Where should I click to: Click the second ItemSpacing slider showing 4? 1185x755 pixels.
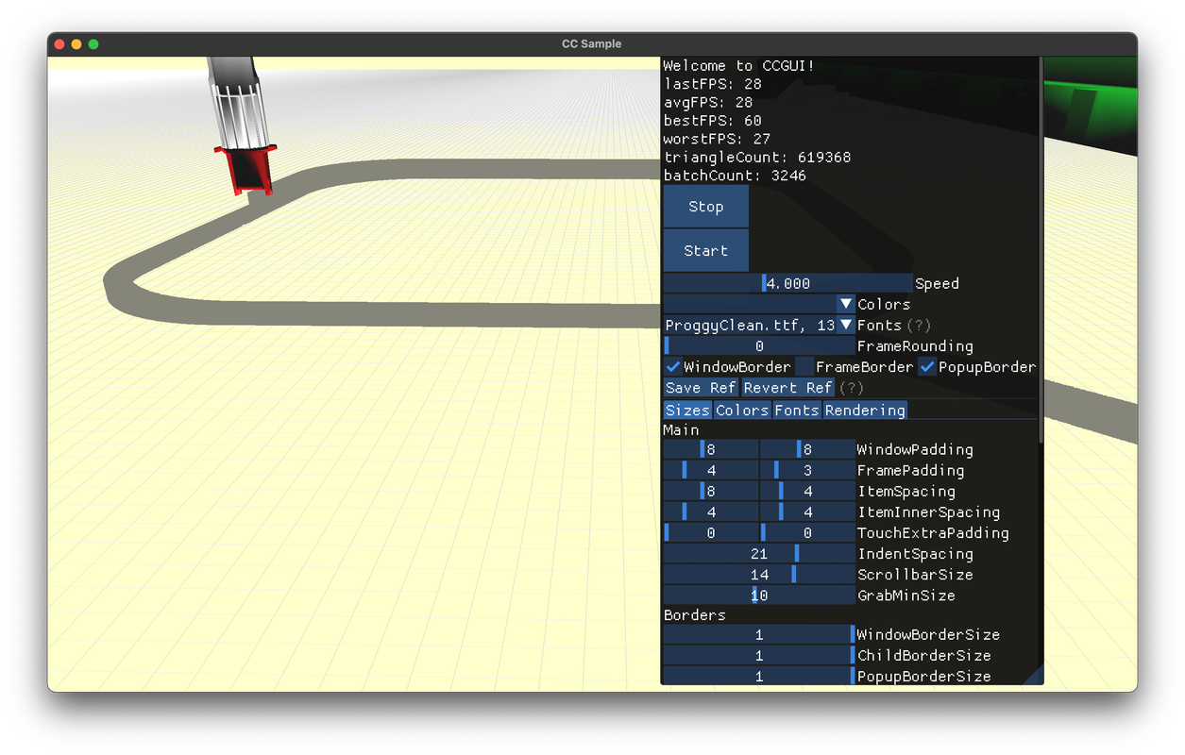[807, 491]
